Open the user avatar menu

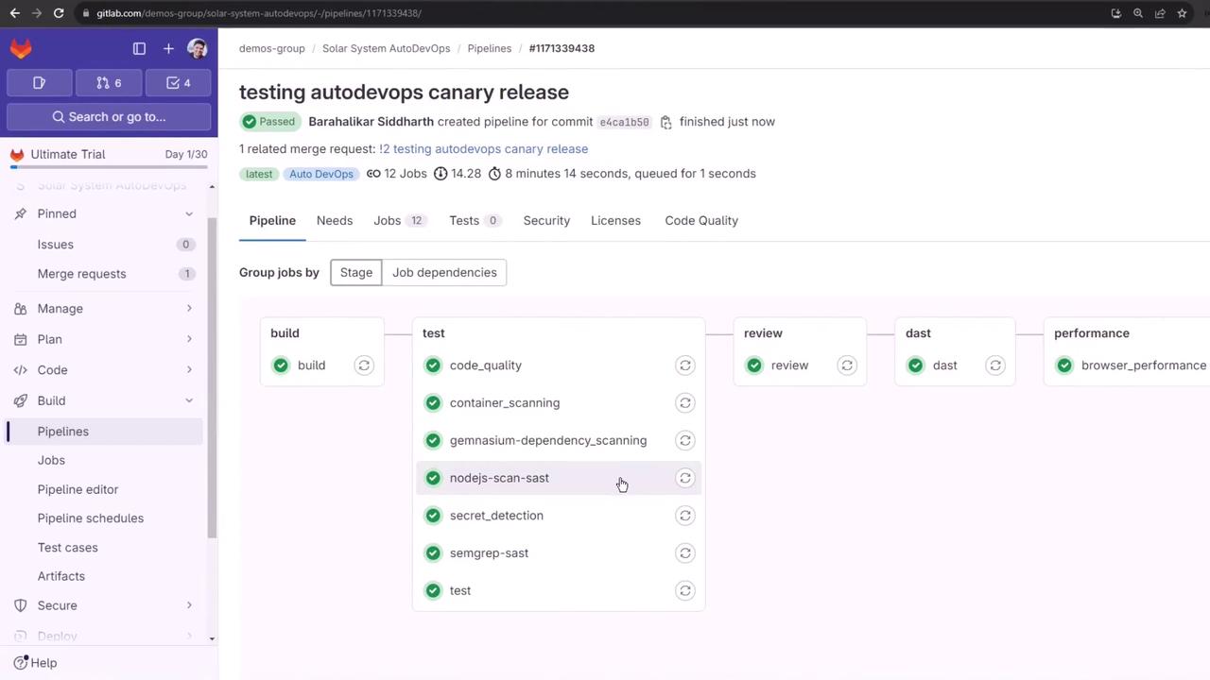click(198, 48)
